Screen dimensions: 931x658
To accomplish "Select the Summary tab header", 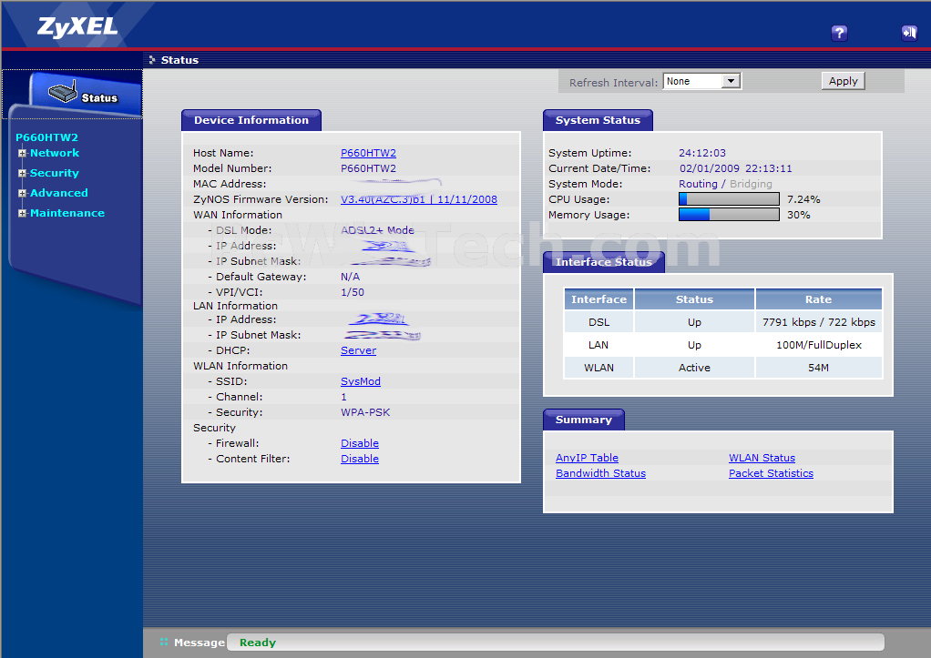I will coord(584,420).
